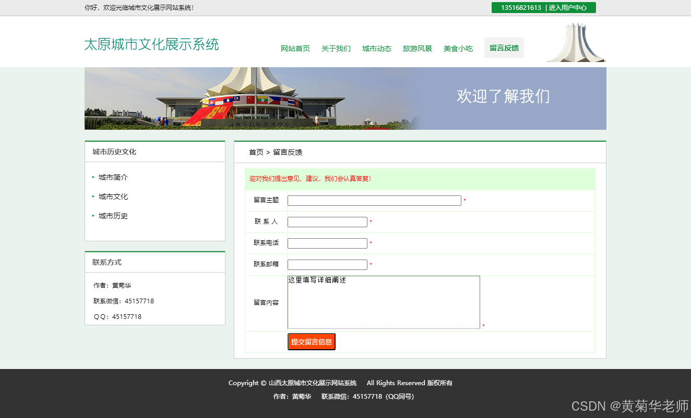Screen dimensions: 691x418
Task: Click footer 联系微信：45157718（QQ同号）text
Action: pos(367,397)
